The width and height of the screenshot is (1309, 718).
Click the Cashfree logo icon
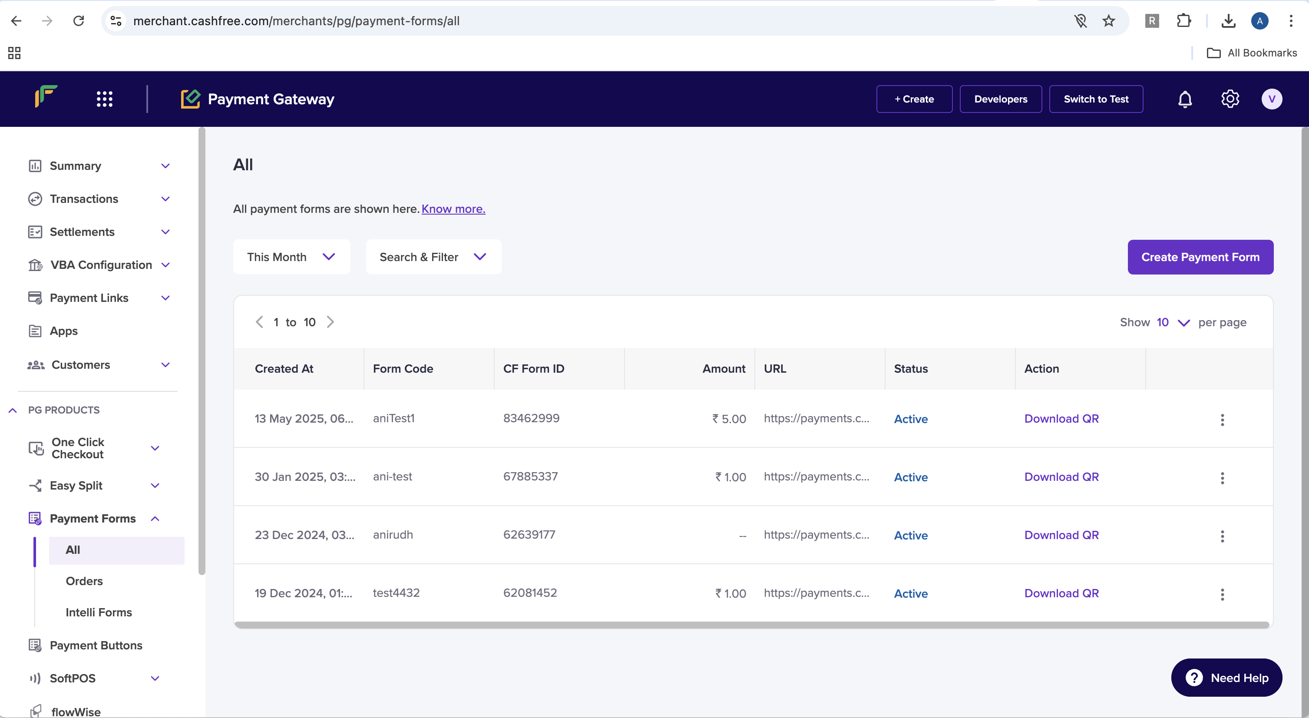tap(46, 96)
